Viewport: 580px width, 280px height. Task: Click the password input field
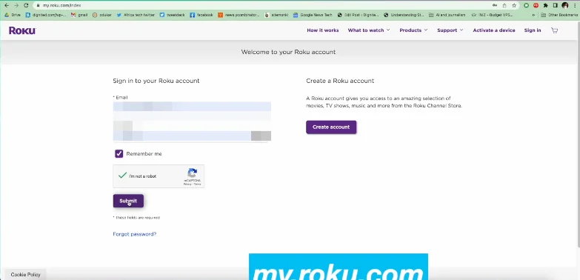tap(192, 136)
